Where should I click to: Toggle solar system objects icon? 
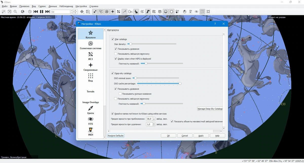pos(107,11)
